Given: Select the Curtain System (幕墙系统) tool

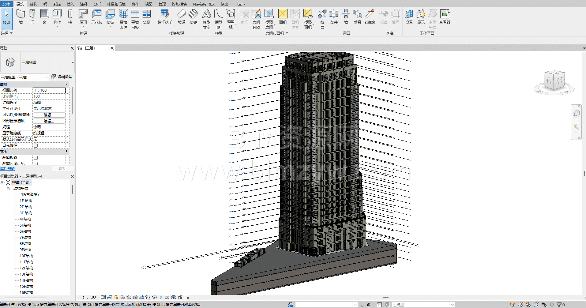Looking at the screenshot, I should pos(123,19).
